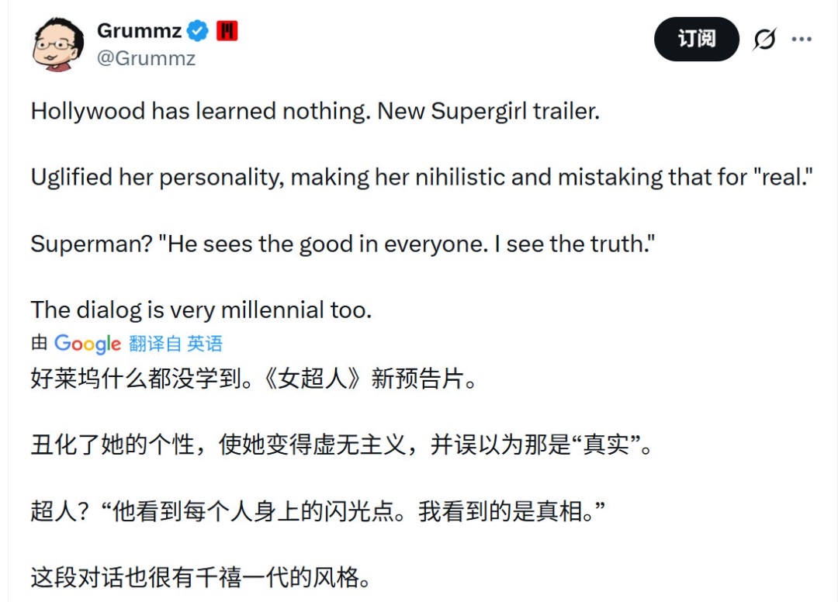838x602 pixels.
Task: Click the Superman quote line in English
Action: 343,244
